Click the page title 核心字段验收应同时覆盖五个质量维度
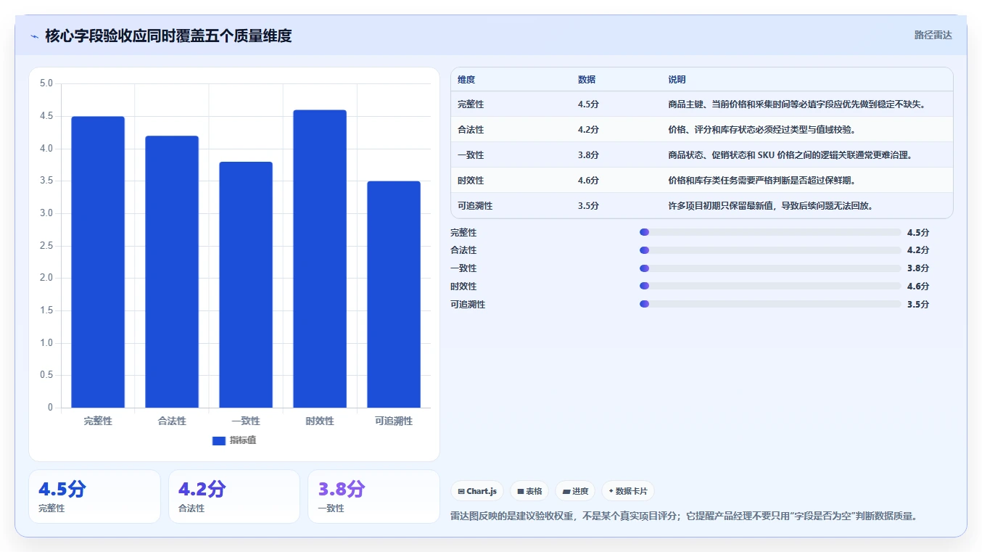The height and width of the screenshot is (552, 982). coord(168,36)
